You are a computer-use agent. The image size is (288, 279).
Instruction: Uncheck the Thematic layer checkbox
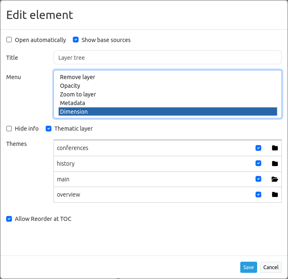click(49, 129)
